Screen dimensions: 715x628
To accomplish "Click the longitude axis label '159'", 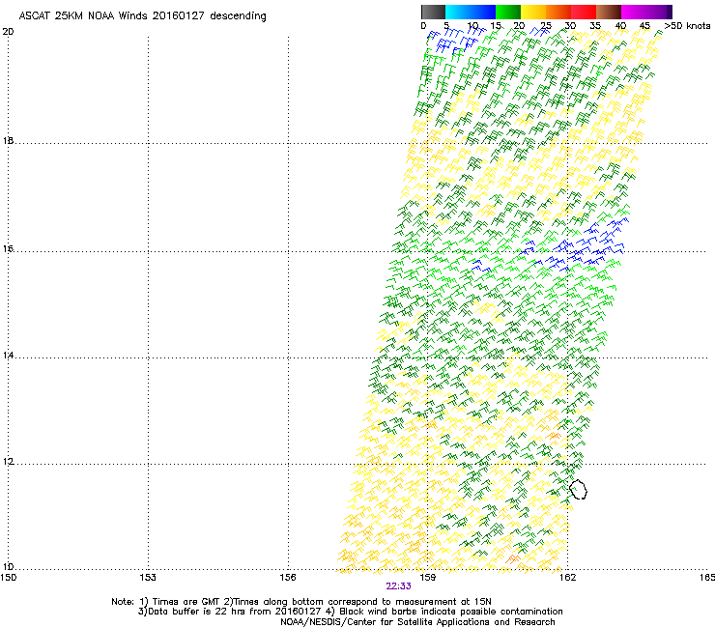I will pos(428,578).
